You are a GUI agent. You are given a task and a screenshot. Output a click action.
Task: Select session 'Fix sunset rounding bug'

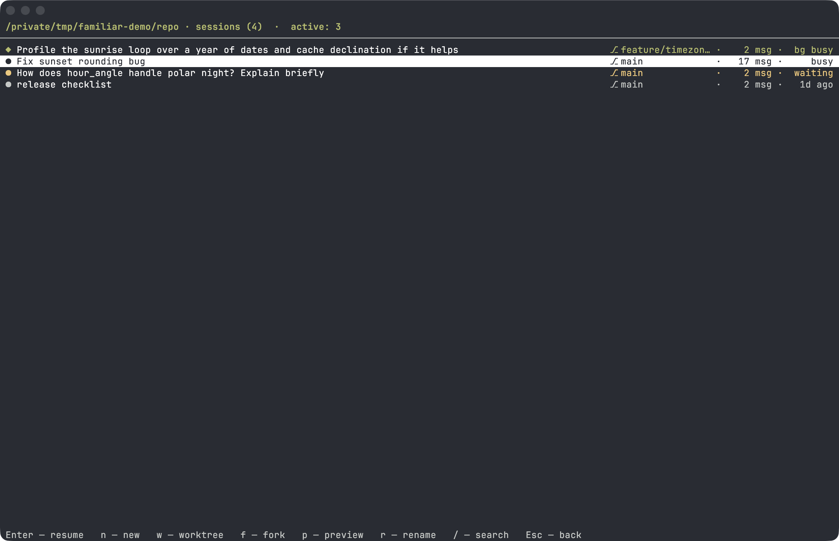coord(419,61)
